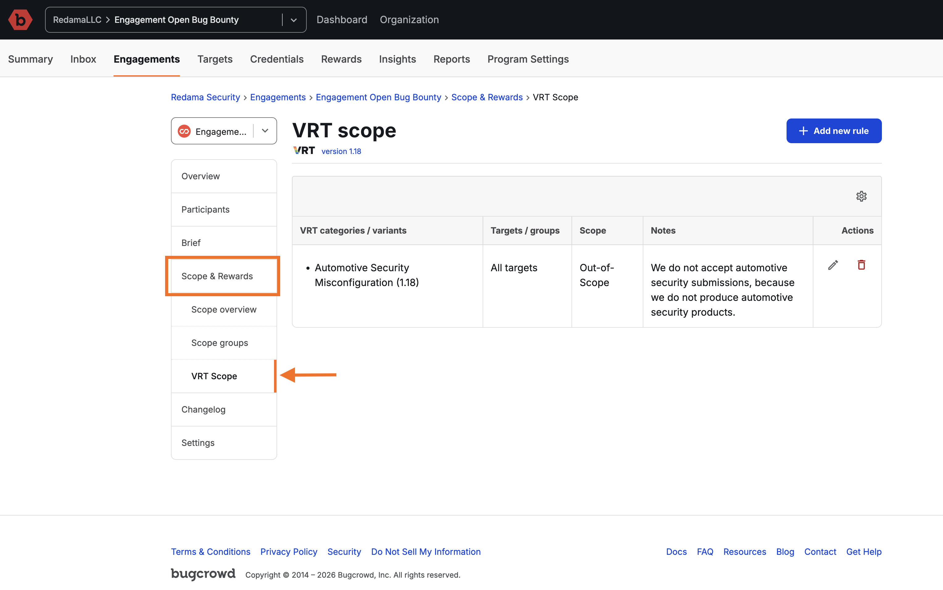This screenshot has height=590, width=943.
Task: Open the Insights tab
Action: coord(397,59)
